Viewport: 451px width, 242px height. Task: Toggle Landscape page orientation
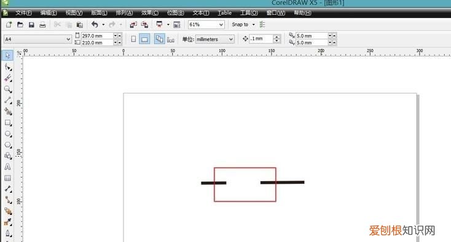[x=144, y=39]
